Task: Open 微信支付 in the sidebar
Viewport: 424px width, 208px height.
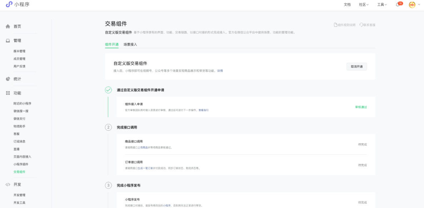Action: click(19, 119)
